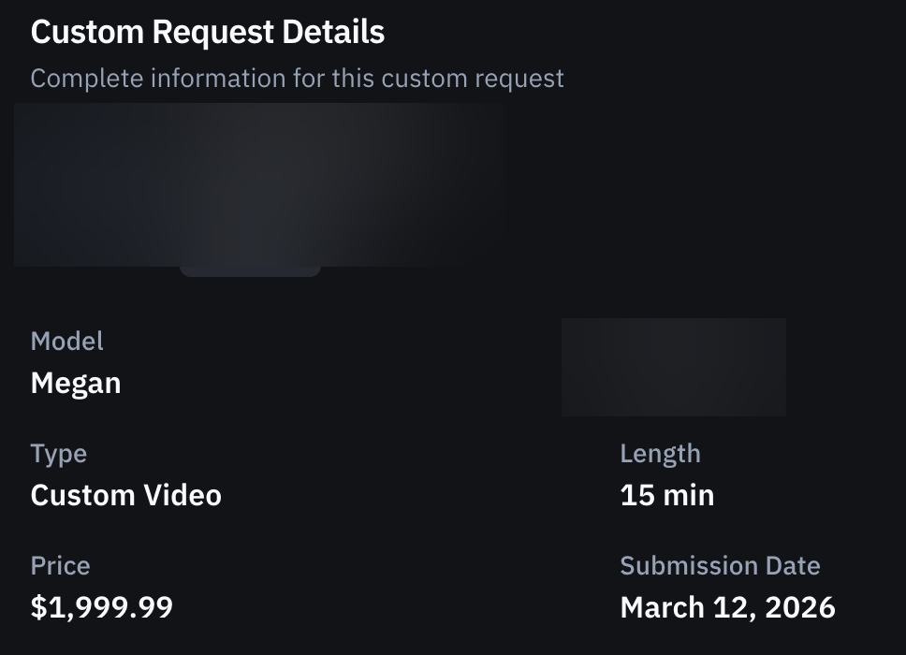
Task: Open the custom request preview image
Action: [x=257, y=184]
